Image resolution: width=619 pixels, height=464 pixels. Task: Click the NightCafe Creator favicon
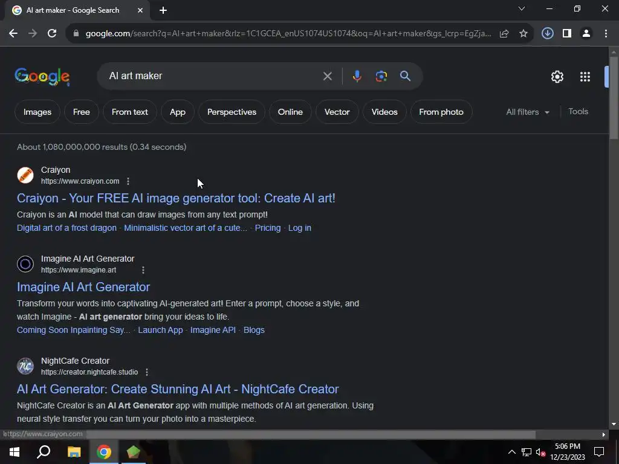tap(25, 366)
